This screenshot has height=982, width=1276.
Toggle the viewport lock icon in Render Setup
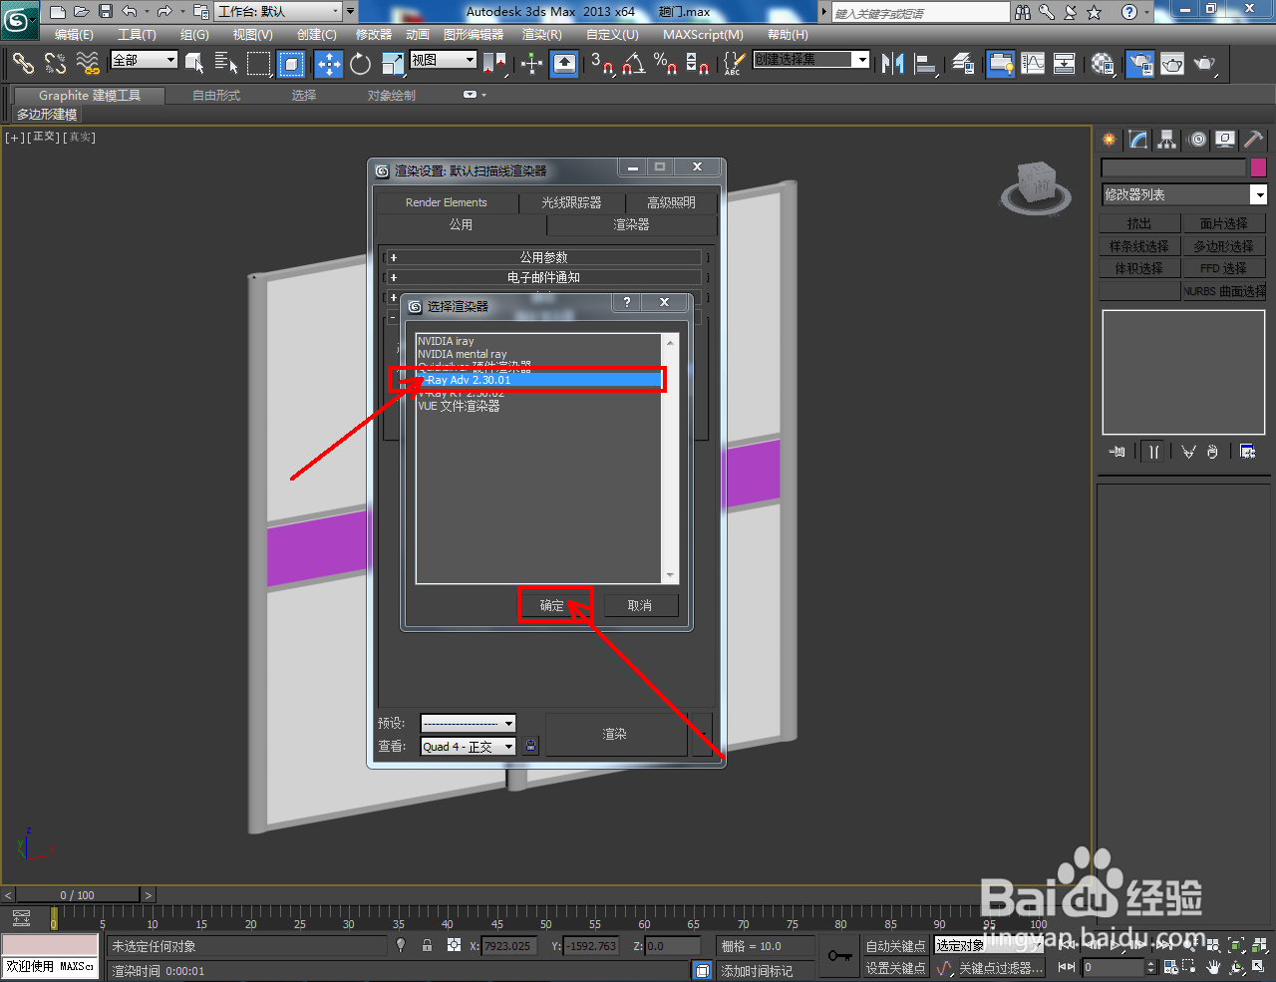(x=530, y=746)
